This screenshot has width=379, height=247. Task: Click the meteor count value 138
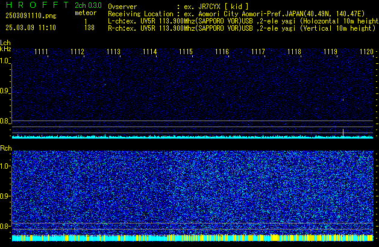[89, 28]
